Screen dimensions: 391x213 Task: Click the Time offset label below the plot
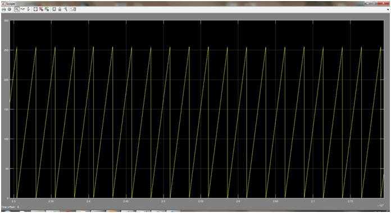(10, 207)
